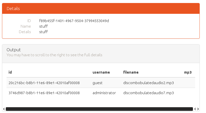Screen dimensions: 206x113
Task: Select the guest row's id starting with 20c216bc
Action: click(x=44, y=83)
